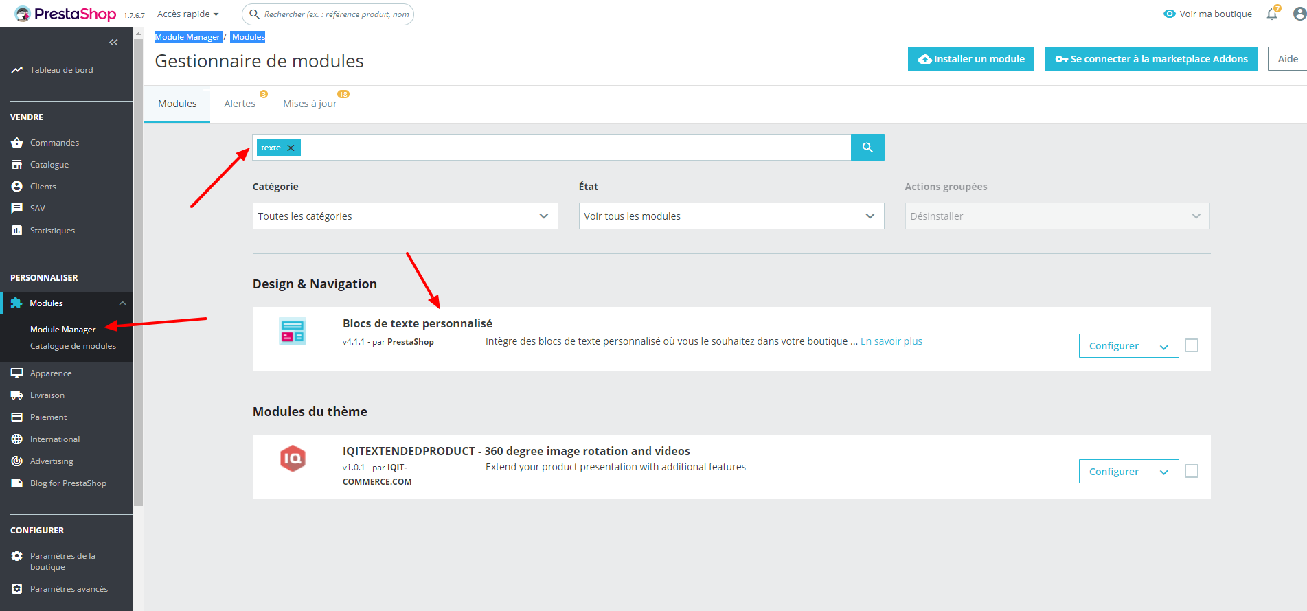Configure the Blocs de texte personnalisé module
Screen dimensions: 1307x611
pyautogui.click(x=1113, y=346)
